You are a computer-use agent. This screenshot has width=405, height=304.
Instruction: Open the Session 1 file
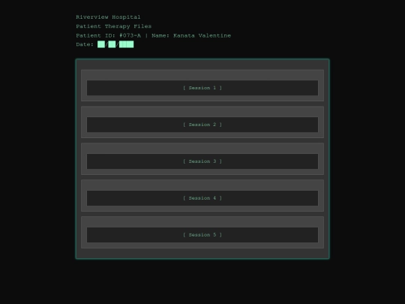(x=202, y=88)
